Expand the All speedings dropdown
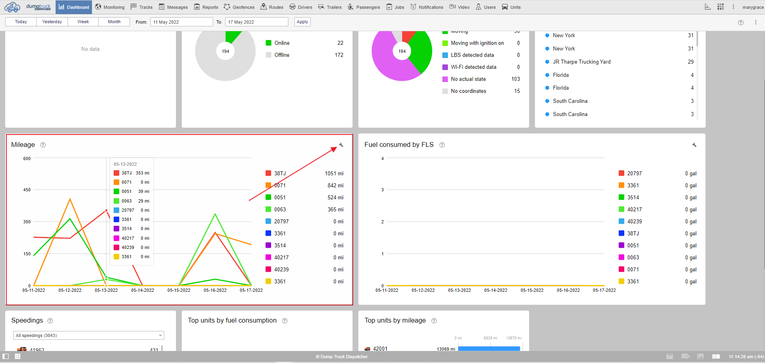 tap(89, 335)
